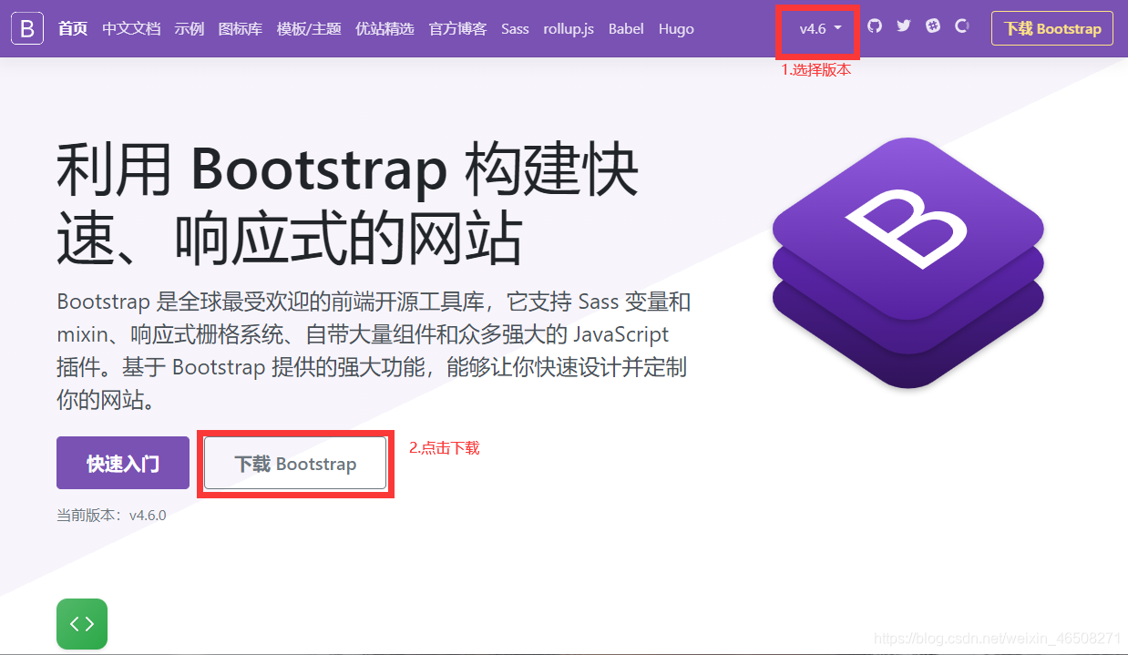This screenshot has width=1128, height=655.
Task: Open 官方博客 in the navbar
Action: (x=457, y=29)
